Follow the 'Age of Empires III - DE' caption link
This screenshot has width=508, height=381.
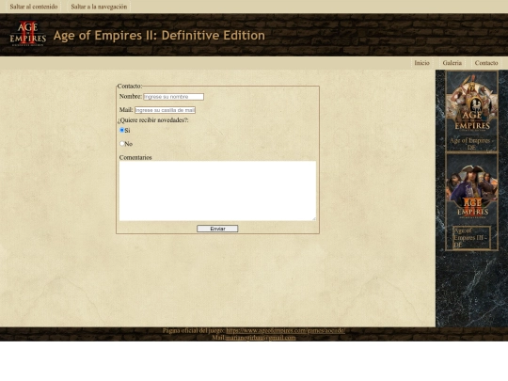coord(471,238)
